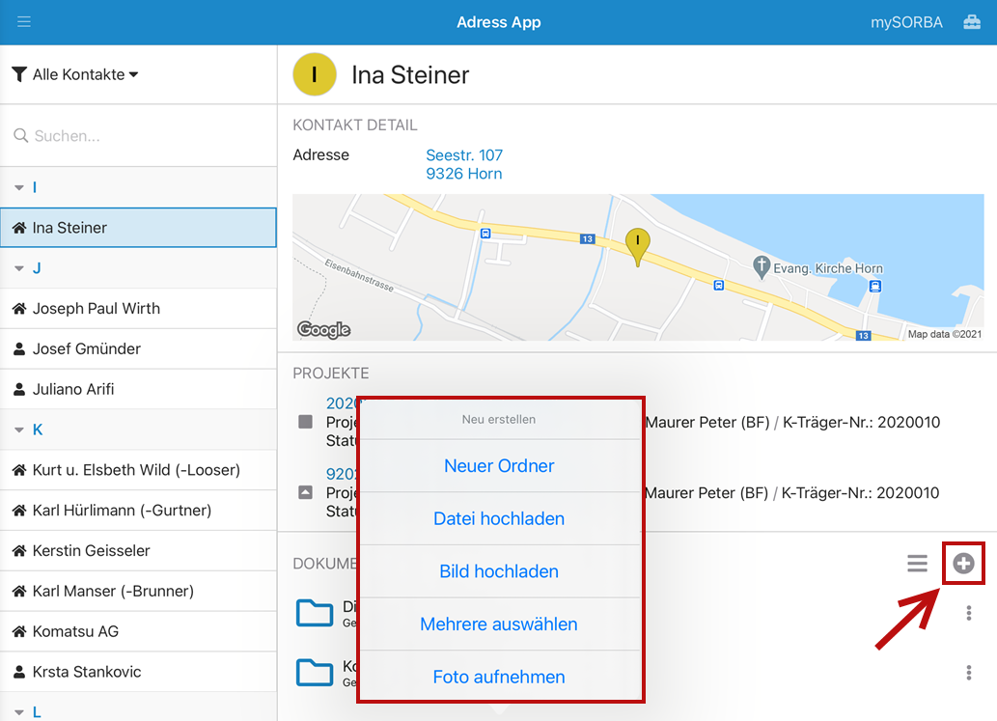Click the bus stop icon left of route 13
This screenshot has height=721, width=997.
(485, 234)
